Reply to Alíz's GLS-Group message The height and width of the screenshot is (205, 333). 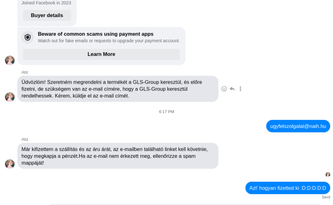232,89
